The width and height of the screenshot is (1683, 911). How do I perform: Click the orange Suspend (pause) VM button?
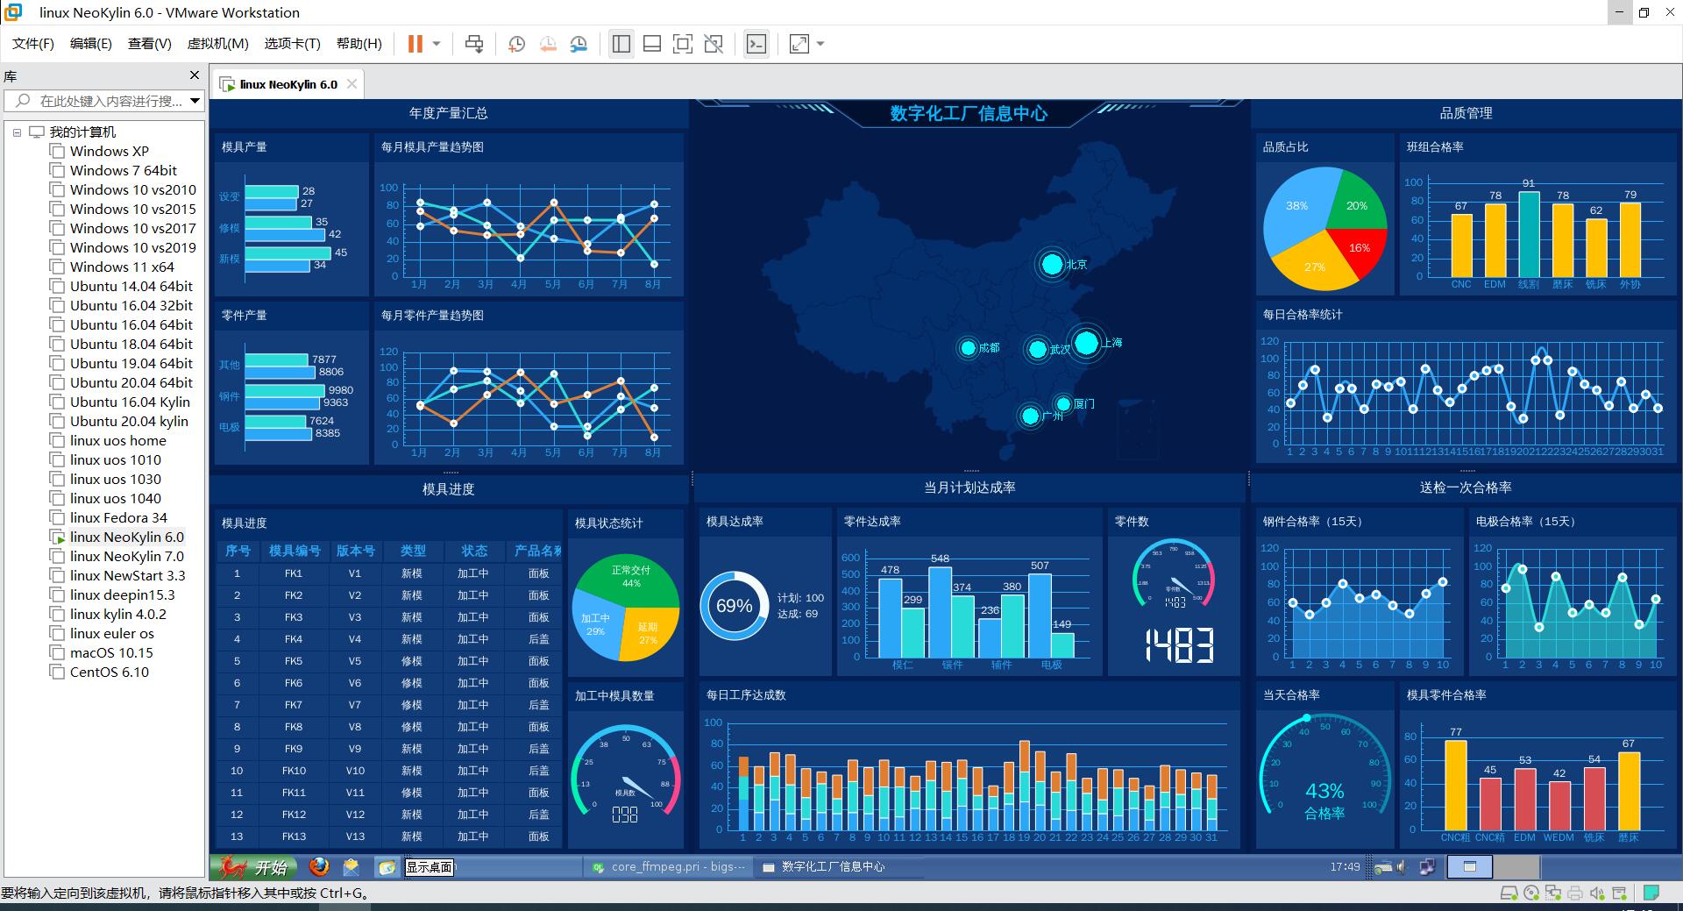(415, 44)
